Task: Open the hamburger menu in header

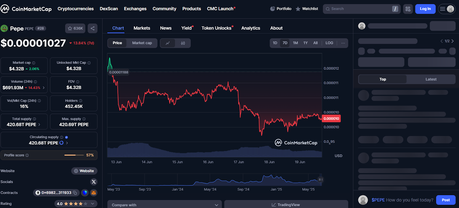Action: coord(443,9)
